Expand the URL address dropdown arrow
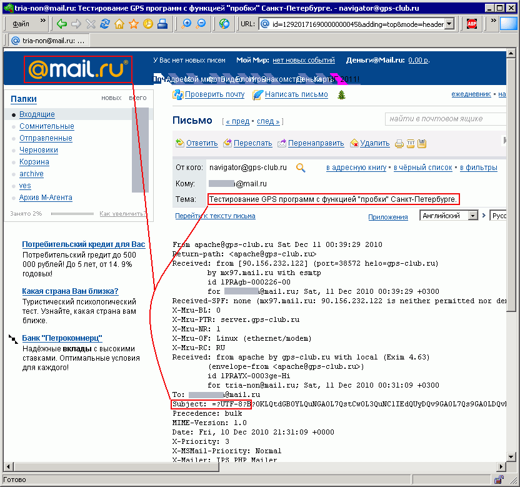 pos(449,24)
